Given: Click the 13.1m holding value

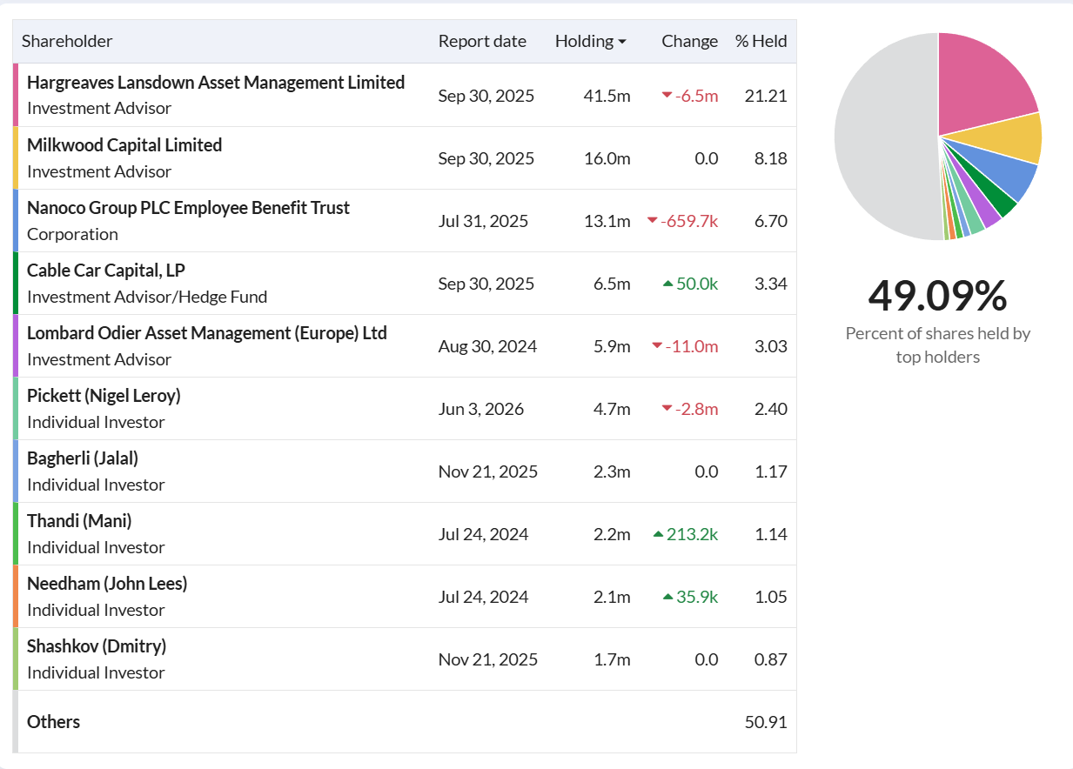Looking at the screenshot, I should click(x=607, y=221).
